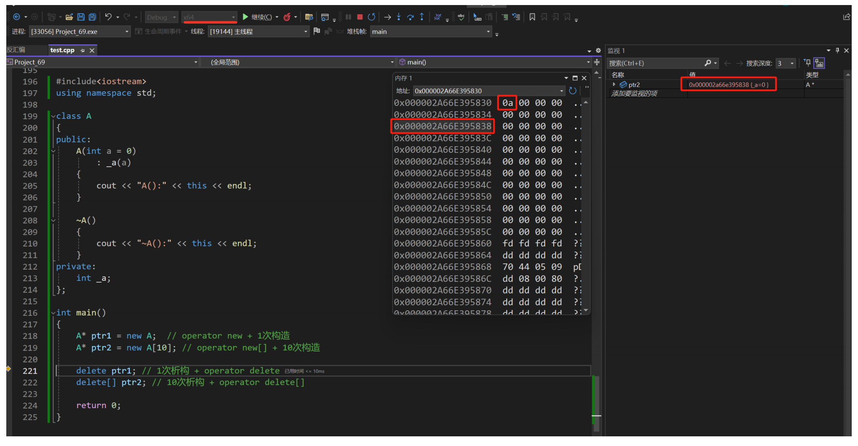This screenshot has width=858, height=446.
Task: Open the stack frame dropdown showing main
Action: tap(431, 31)
